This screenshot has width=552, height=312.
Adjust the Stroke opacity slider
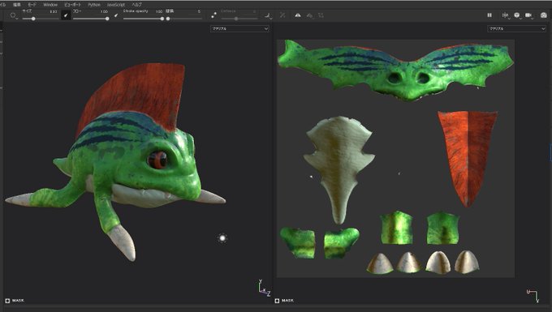pyautogui.click(x=144, y=19)
